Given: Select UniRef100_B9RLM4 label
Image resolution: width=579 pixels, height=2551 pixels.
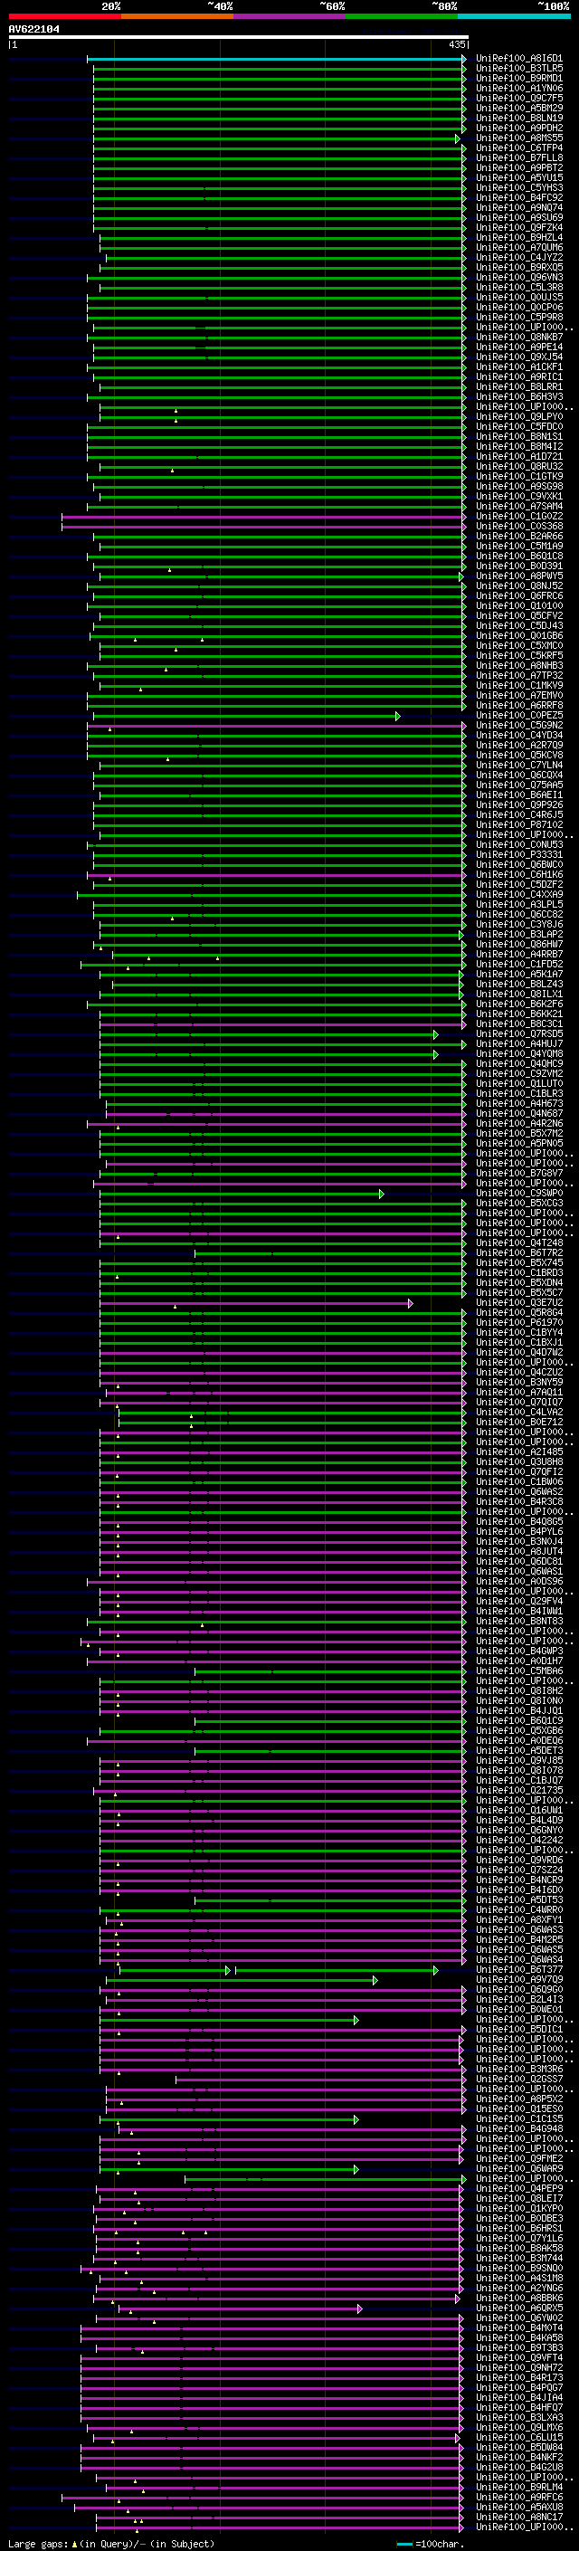Looking at the screenshot, I should coord(519,2488).
